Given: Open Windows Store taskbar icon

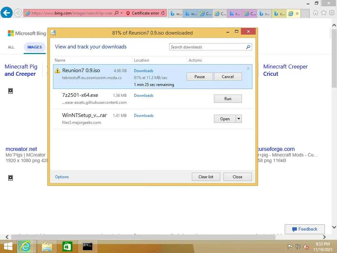Looking at the screenshot, I should coord(67,246).
